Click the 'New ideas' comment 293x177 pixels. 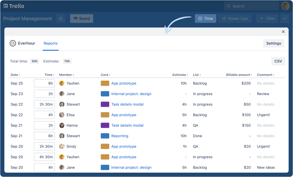coord(266,167)
